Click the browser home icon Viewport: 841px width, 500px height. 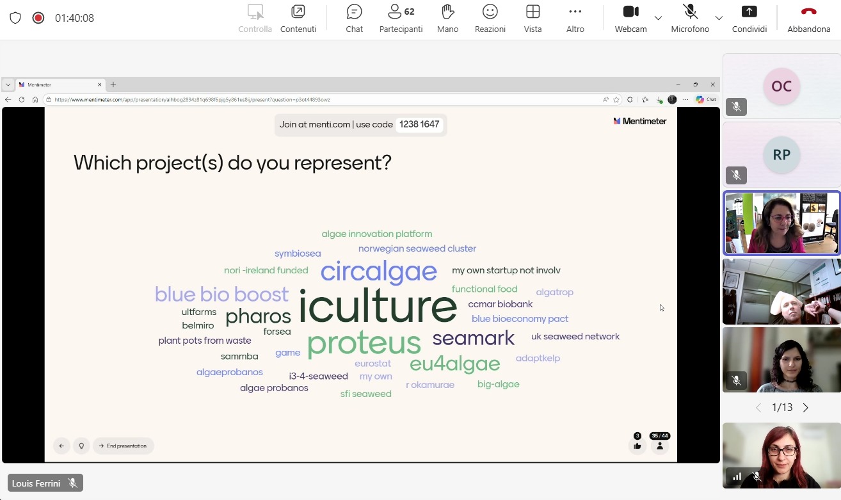[35, 100]
